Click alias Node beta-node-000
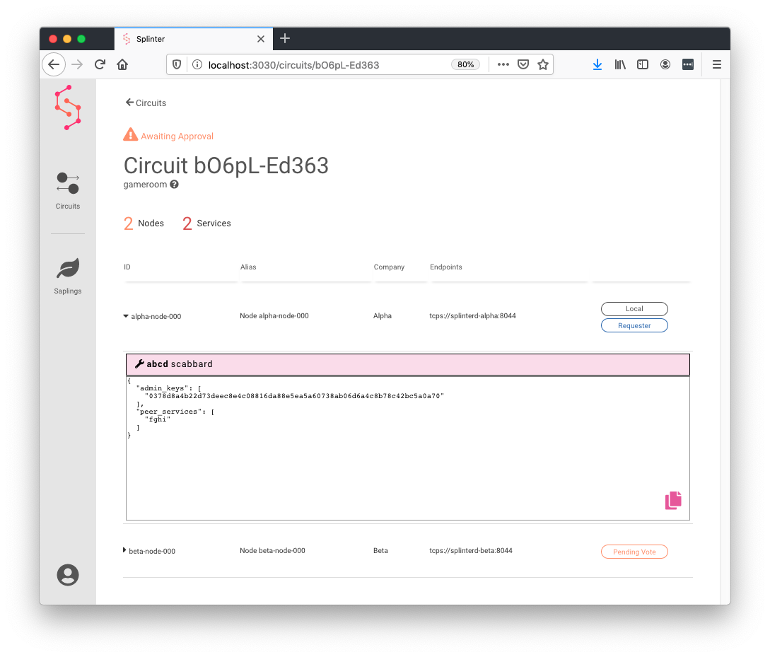The width and height of the screenshot is (770, 657). coord(272,550)
